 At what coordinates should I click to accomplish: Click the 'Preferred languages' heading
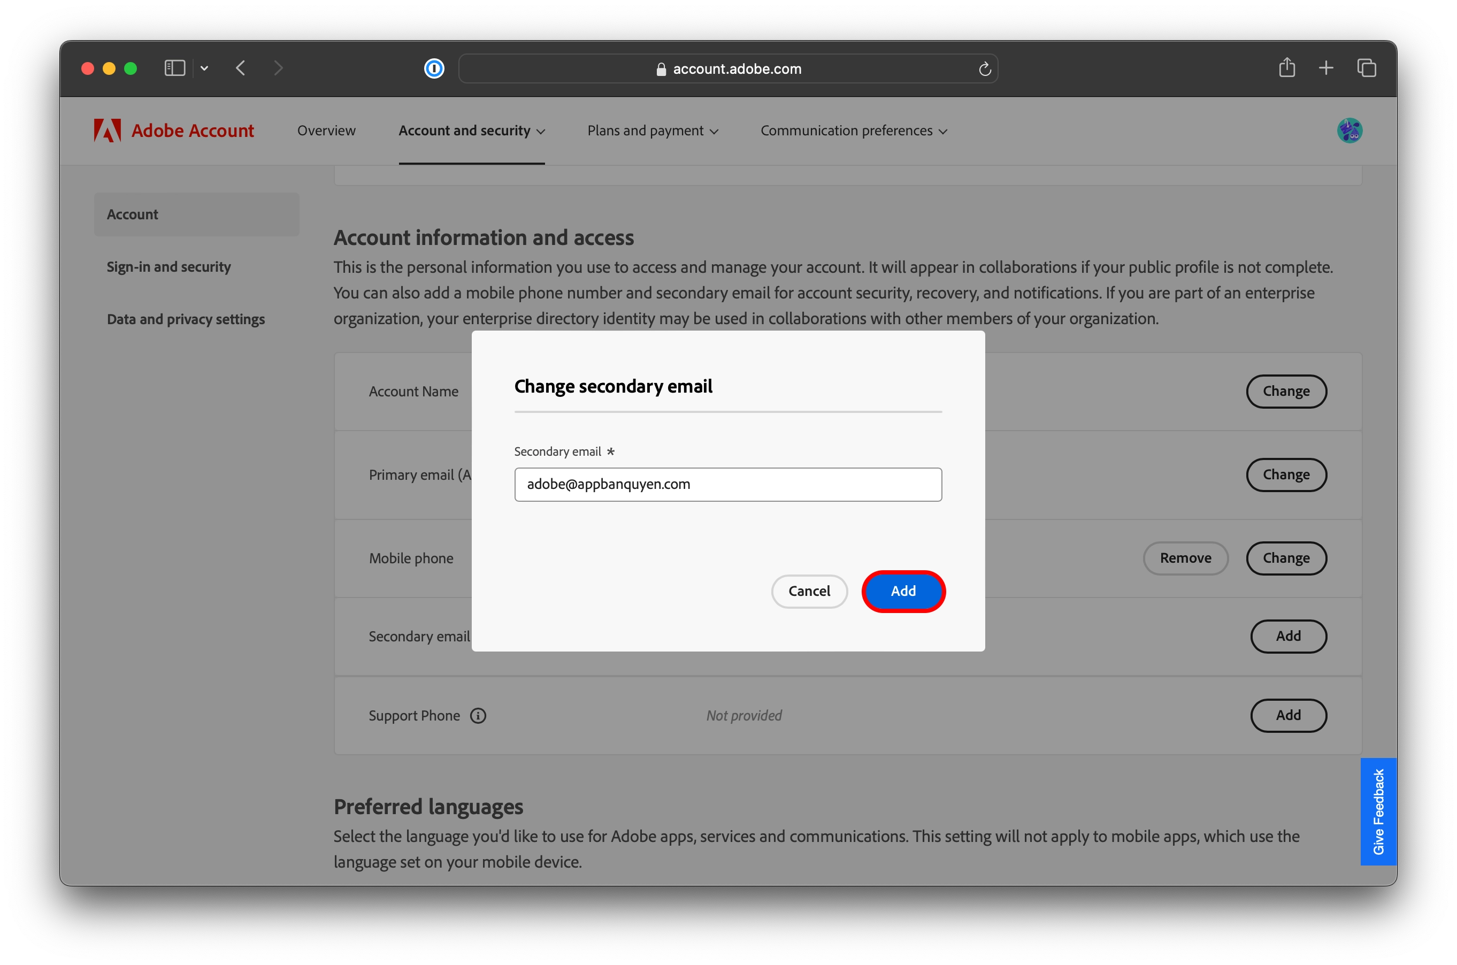tap(428, 806)
